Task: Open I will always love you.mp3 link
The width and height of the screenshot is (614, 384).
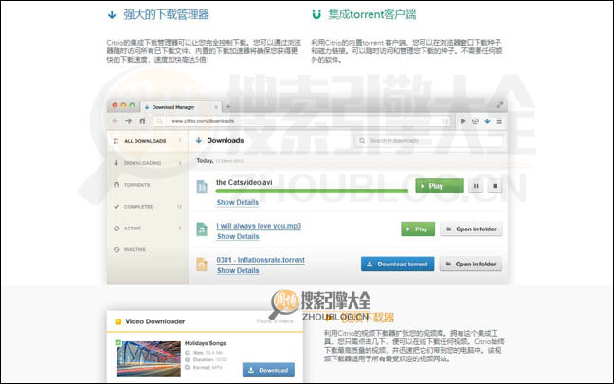Action: pos(259,226)
